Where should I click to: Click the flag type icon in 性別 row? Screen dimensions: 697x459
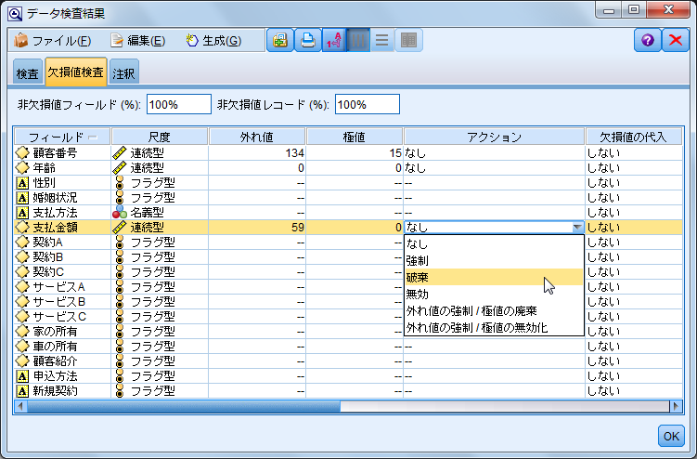coord(119,182)
